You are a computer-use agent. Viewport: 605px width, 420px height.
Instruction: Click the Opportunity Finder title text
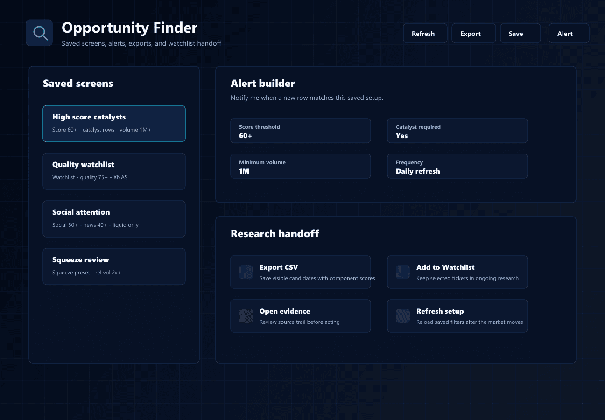(130, 28)
